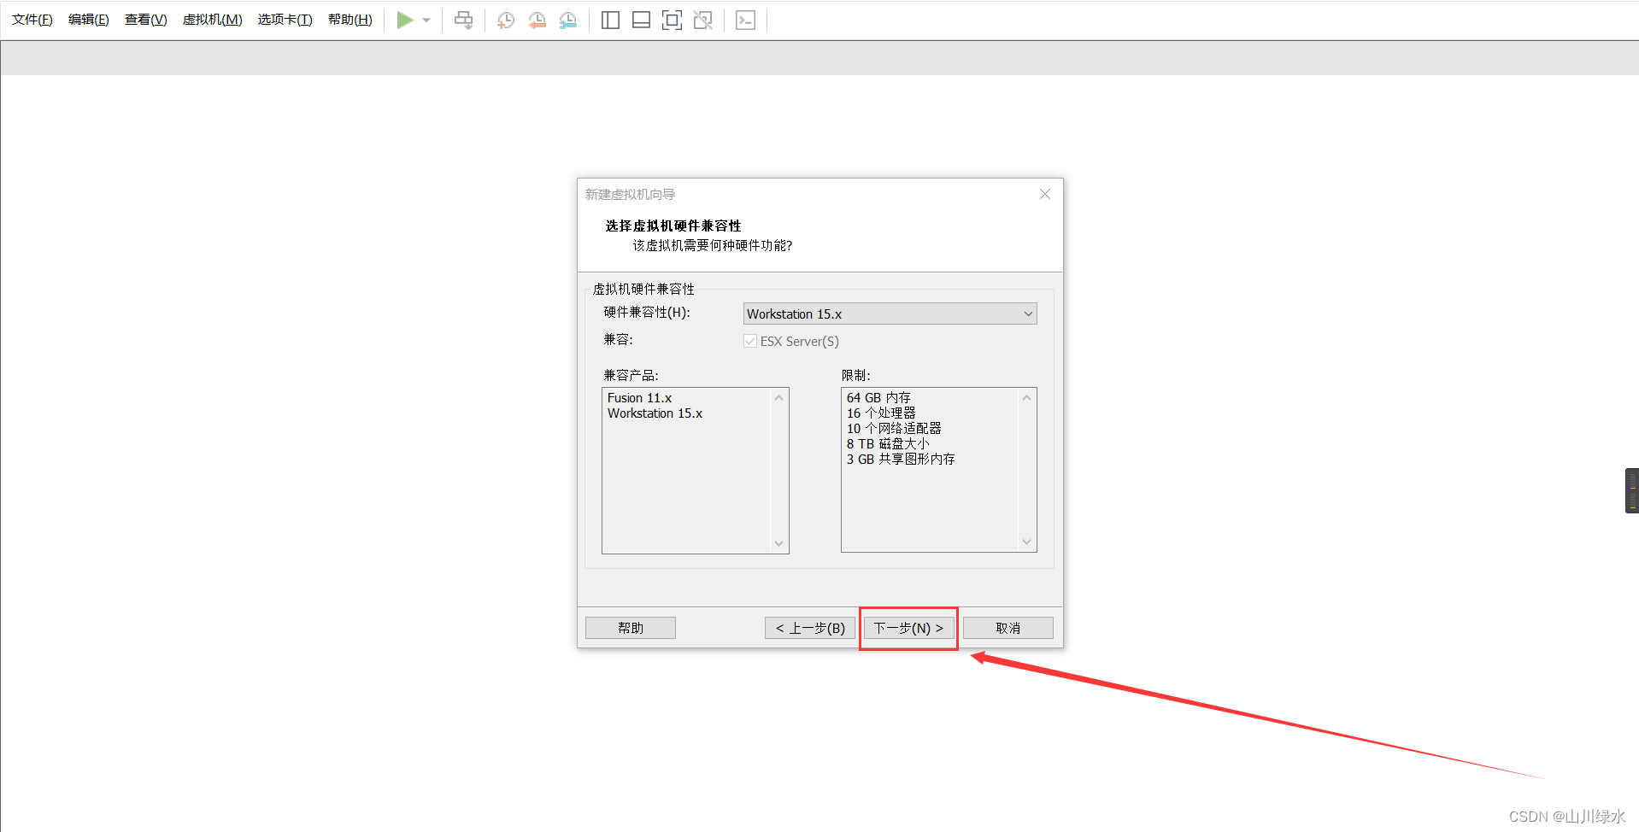Open the 虚拟机(M) menu
This screenshot has width=1639, height=832.
213,20
